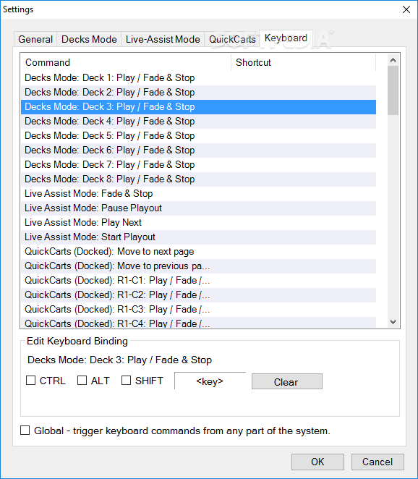Select Deck 8: Play / Fade & Stop
The height and width of the screenshot is (479, 418).
[x=198, y=179]
